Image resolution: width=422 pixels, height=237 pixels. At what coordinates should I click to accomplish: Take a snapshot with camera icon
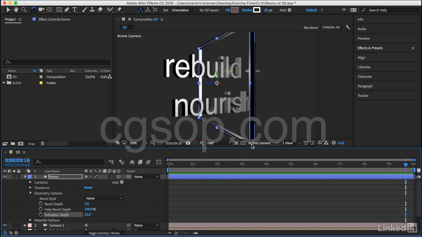coord(188,143)
